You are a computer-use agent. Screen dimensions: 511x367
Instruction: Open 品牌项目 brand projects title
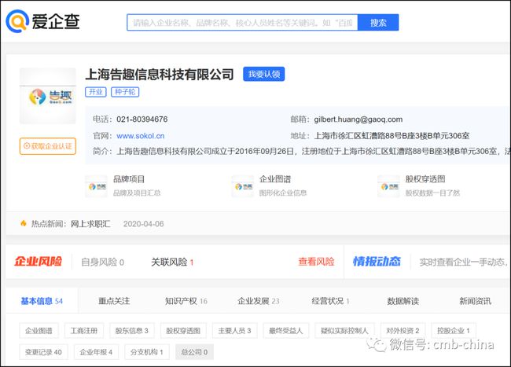point(129,179)
